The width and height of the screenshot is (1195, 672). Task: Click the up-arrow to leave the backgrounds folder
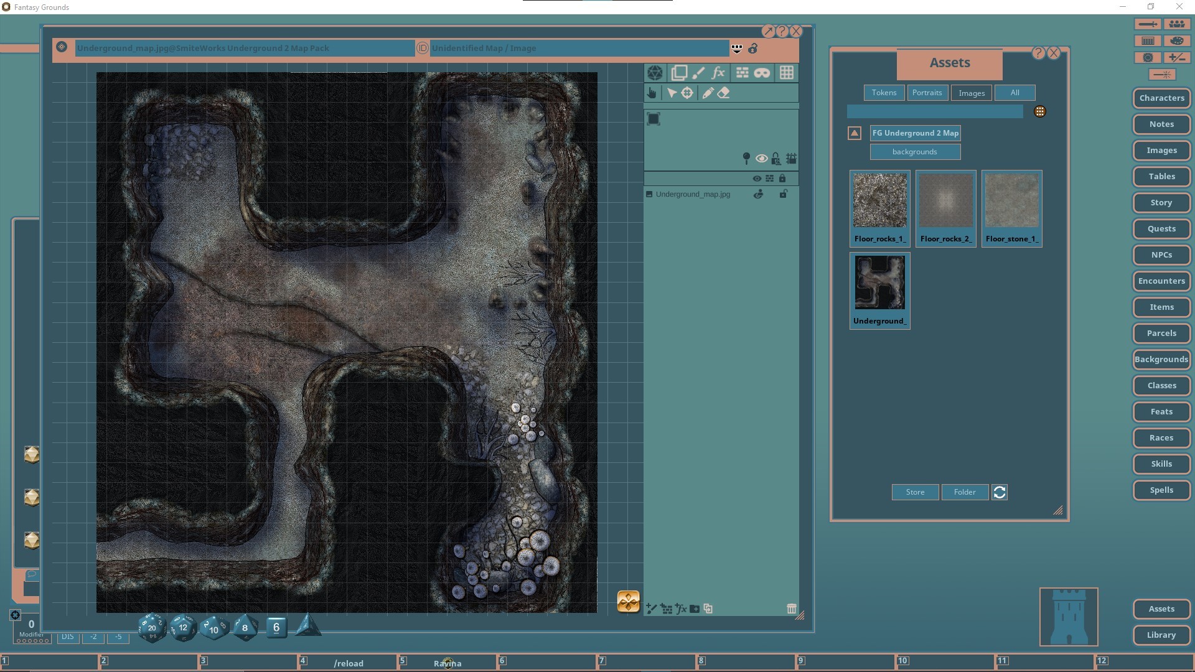click(853, 133)
